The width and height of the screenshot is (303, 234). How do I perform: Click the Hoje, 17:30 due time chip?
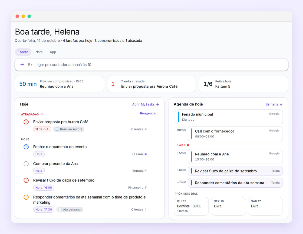tap(44, 209)
